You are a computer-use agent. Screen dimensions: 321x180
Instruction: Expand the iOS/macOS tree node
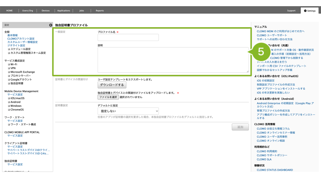(9, 98)
